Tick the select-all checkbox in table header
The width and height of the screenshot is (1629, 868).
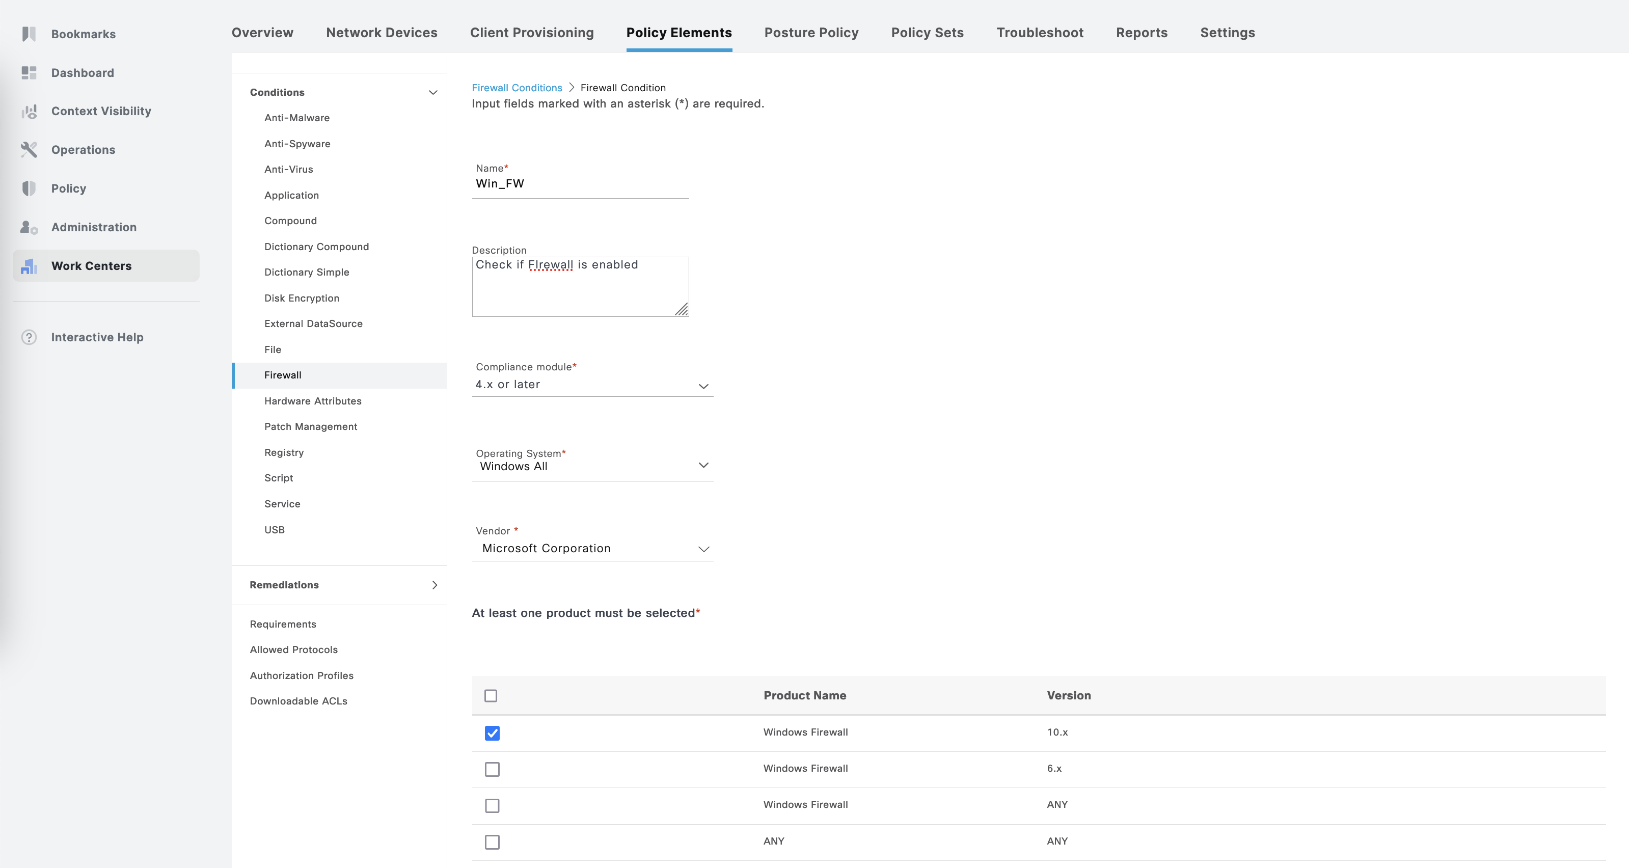[491, 695]
